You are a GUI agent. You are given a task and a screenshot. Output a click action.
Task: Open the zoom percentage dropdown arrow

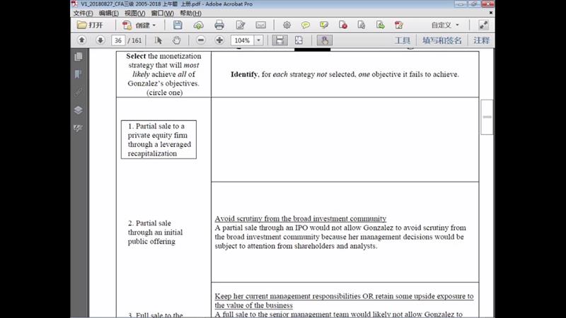tap(258, 40)
